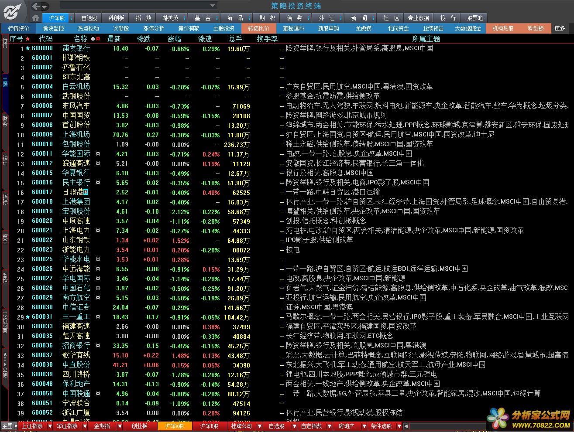
Task: Click stock code 600036
Action: 42,346
